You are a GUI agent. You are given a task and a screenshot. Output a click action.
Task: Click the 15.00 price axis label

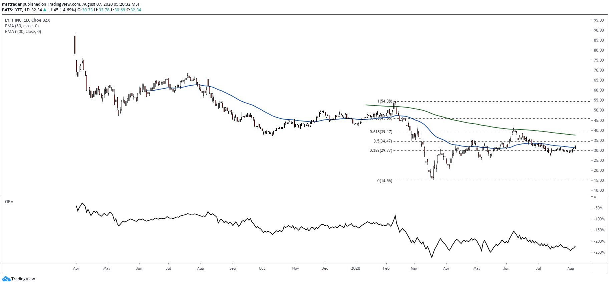click(x=598, y=180)
